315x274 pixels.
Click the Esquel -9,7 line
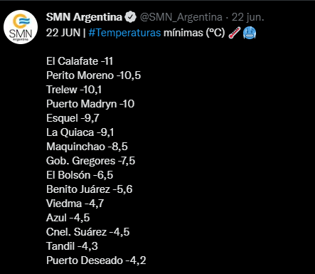click(x=73, y=118)
